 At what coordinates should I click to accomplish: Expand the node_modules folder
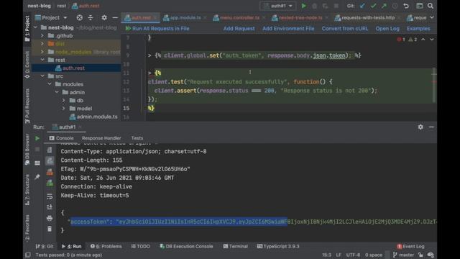(x=42, y=52)
